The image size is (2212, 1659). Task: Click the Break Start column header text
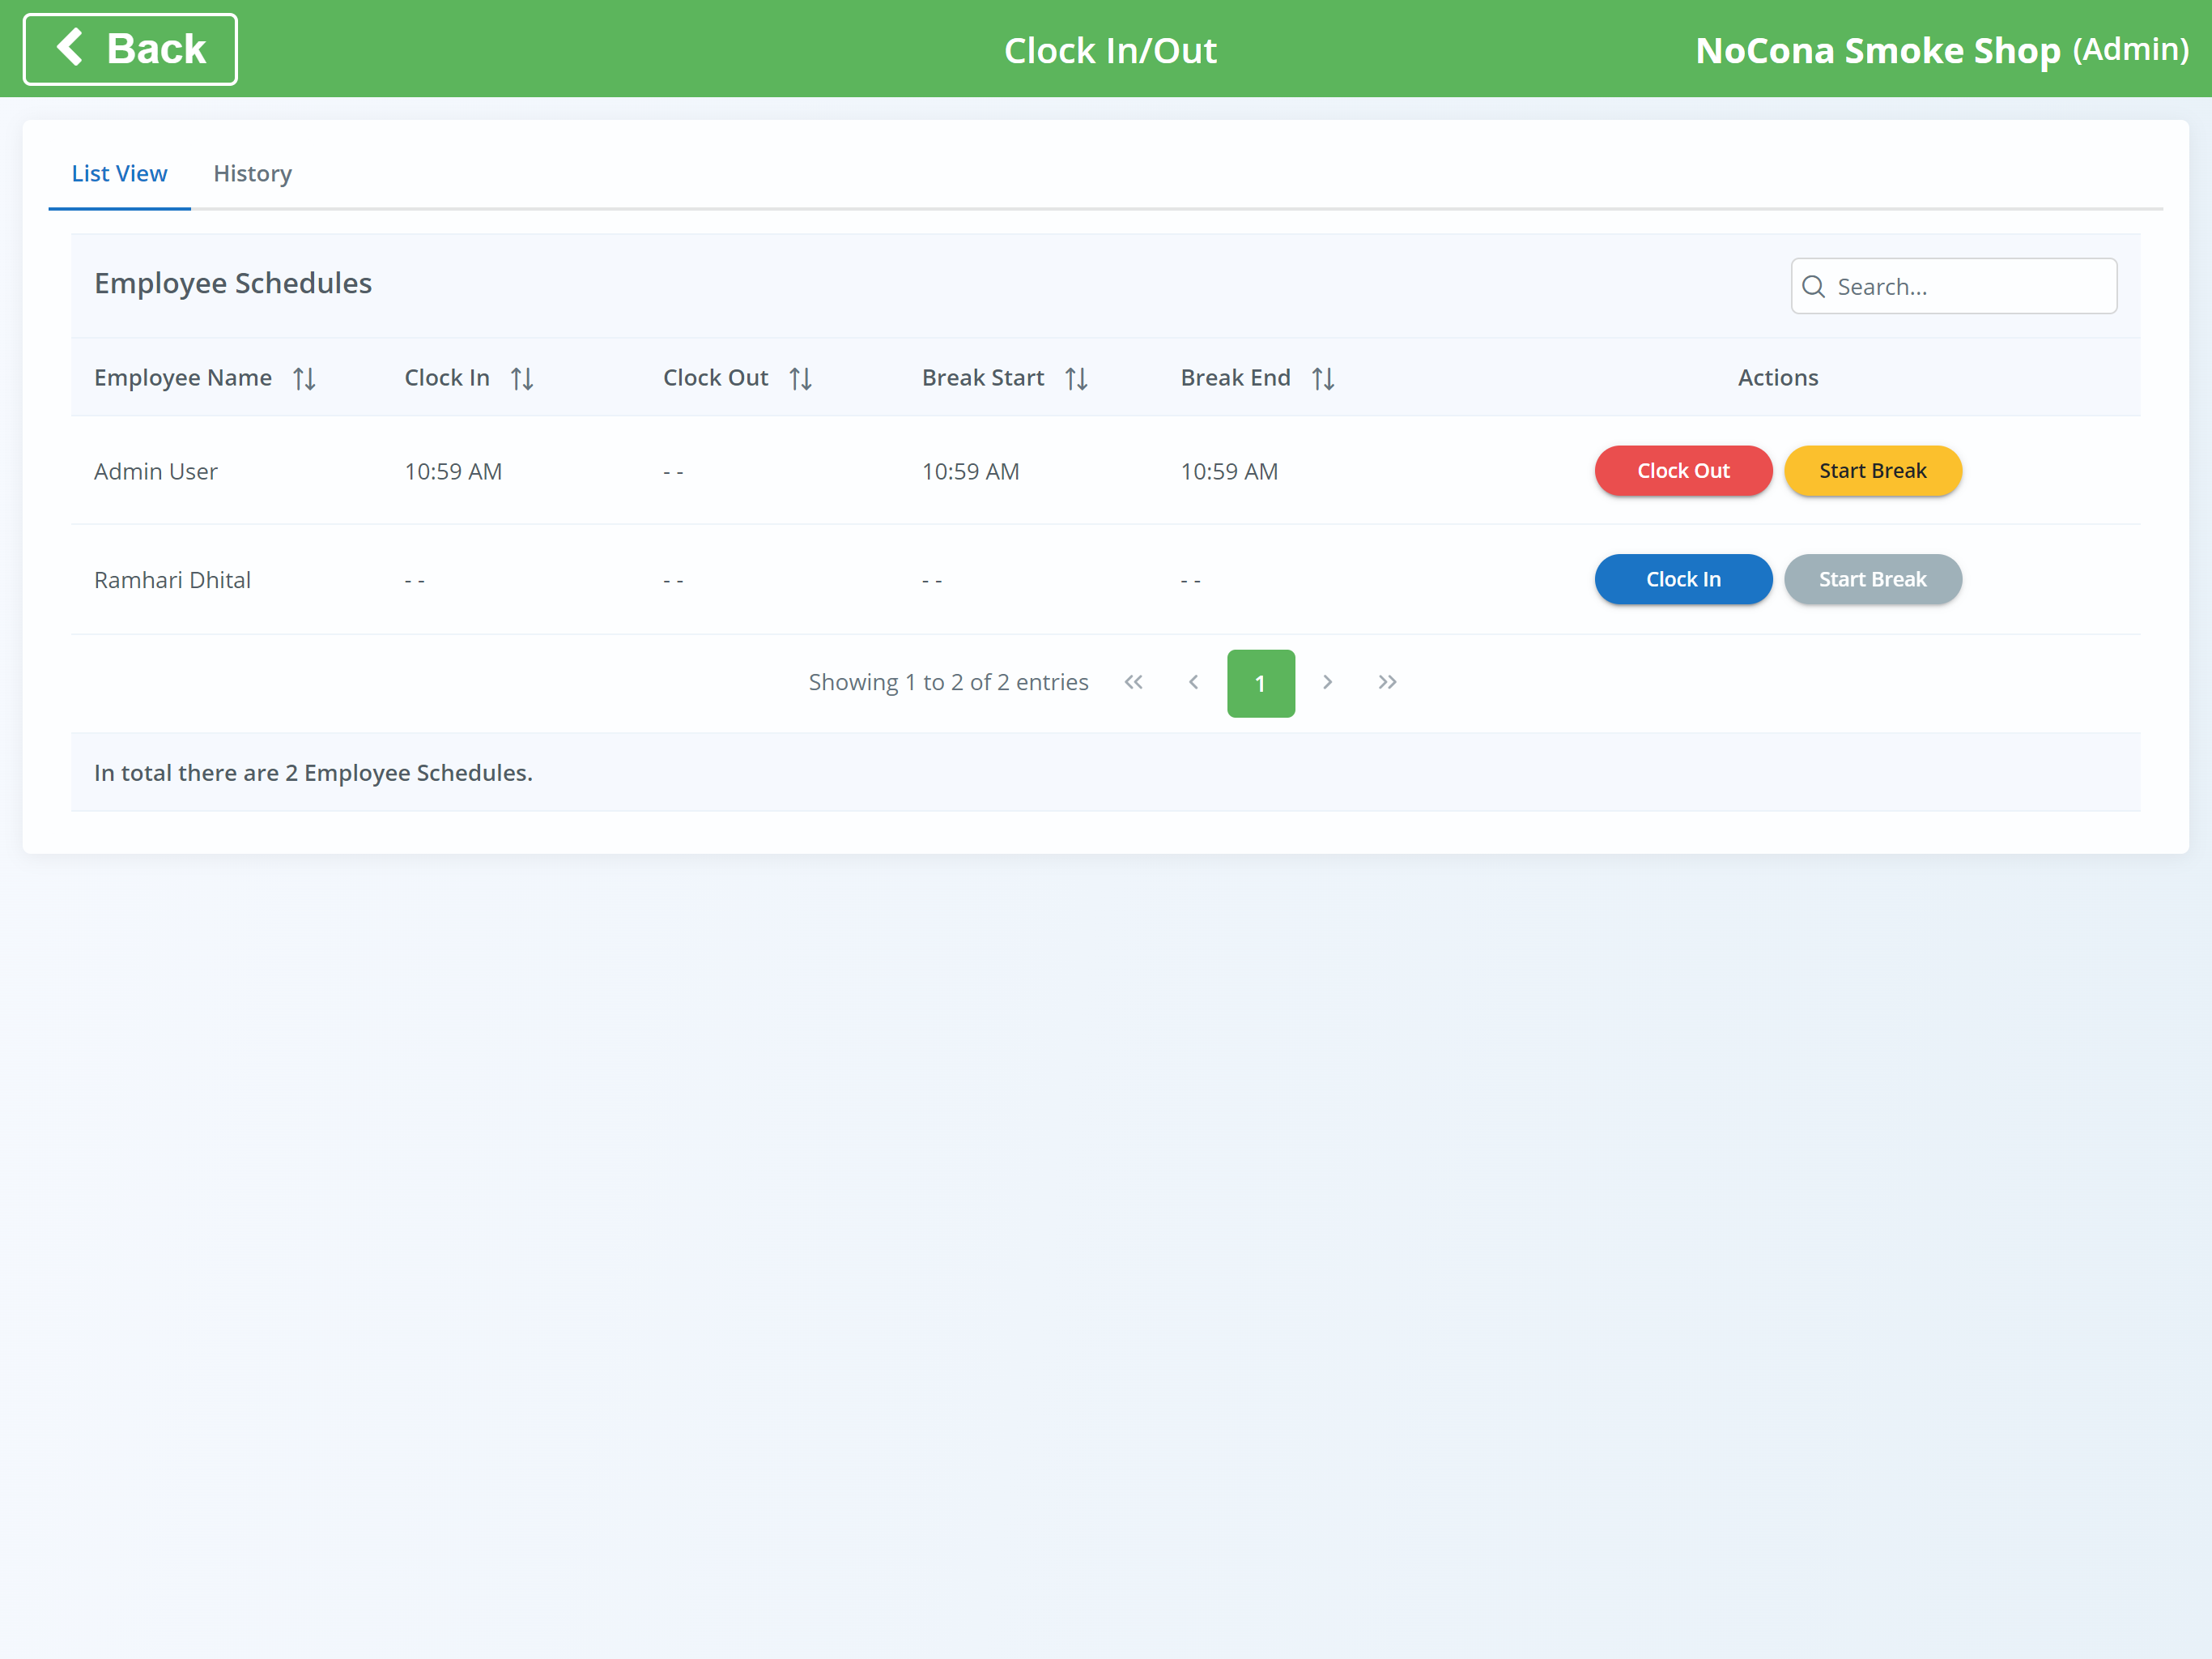tap(983, 378)
